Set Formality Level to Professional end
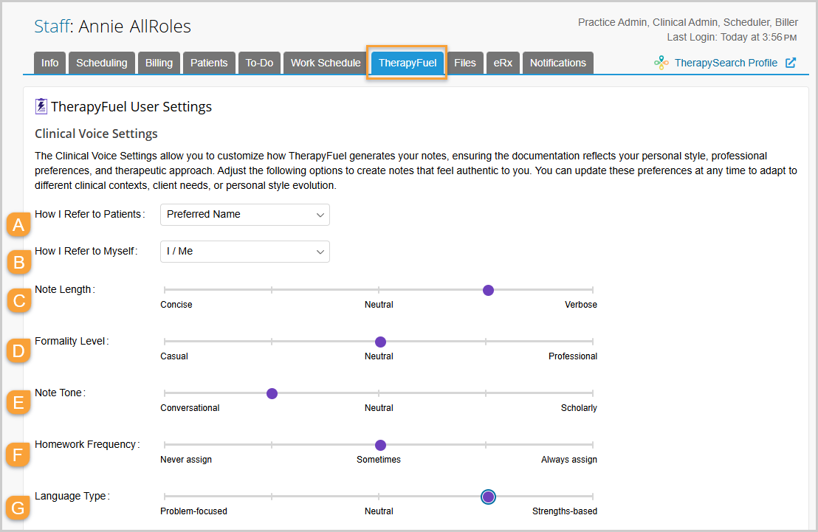Screen dimensions: 818x532 pyautogui.click(x=593, y=342)
